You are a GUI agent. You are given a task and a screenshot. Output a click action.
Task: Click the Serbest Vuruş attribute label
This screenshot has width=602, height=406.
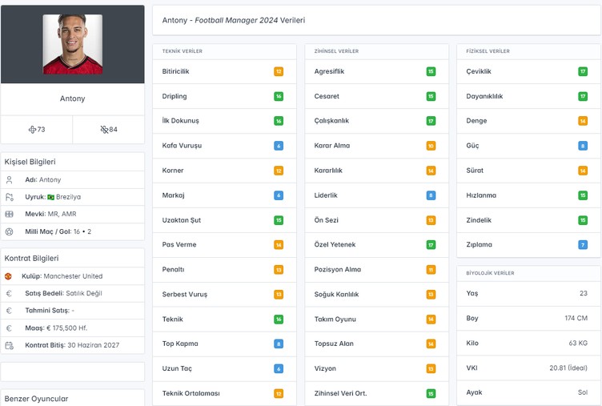click(x=185, y=295)
